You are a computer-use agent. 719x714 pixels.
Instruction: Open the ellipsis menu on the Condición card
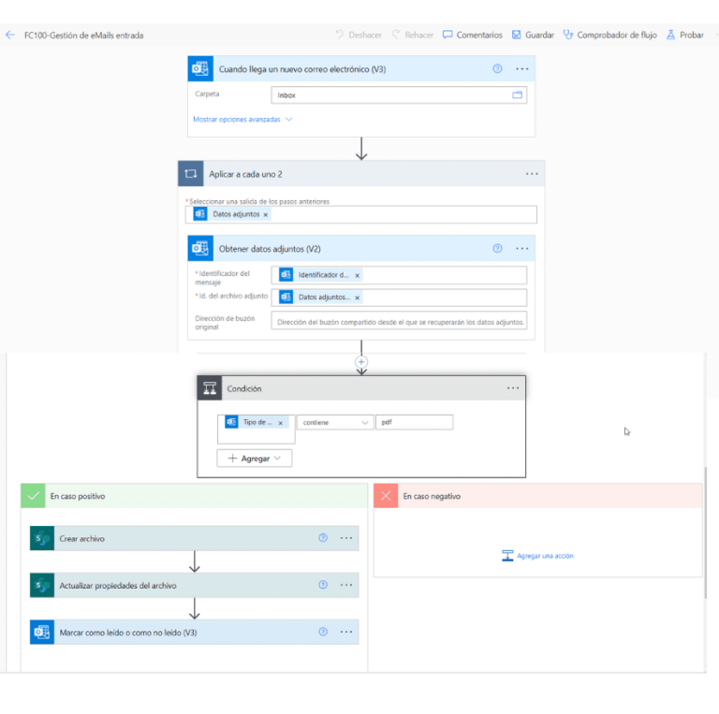(512, 388)
